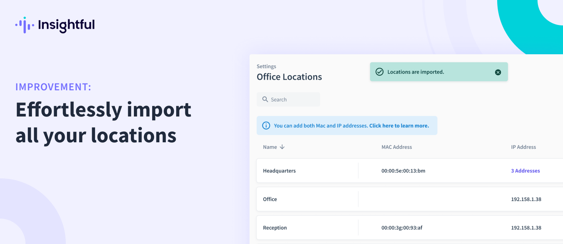Screen dimensions: 563x244
Task: Click the magnifier icon in Search
Action: tap(265, 99)
